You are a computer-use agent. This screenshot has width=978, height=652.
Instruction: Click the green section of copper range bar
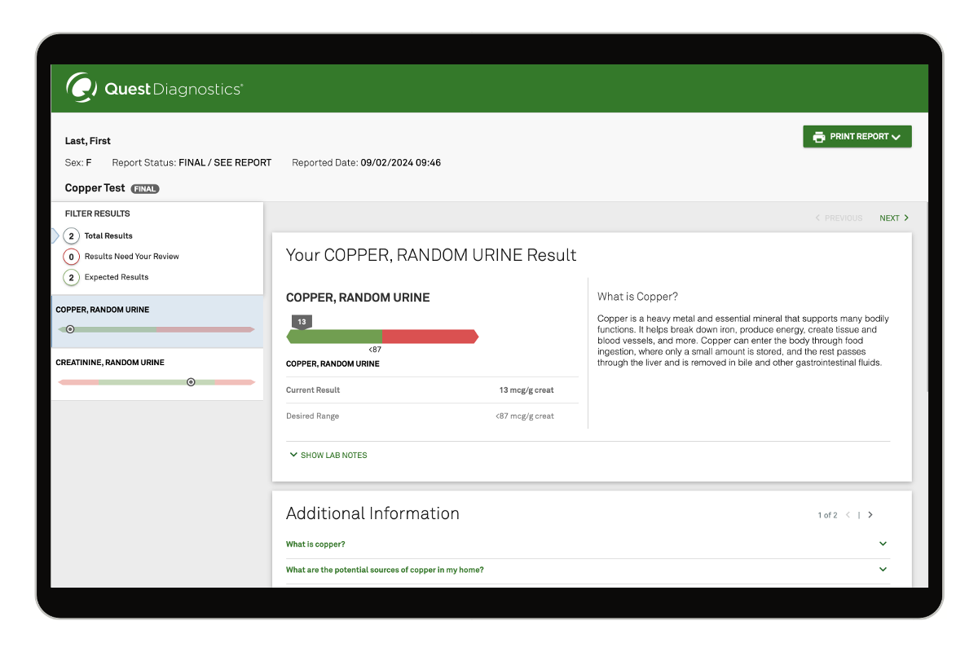point(336,337)
